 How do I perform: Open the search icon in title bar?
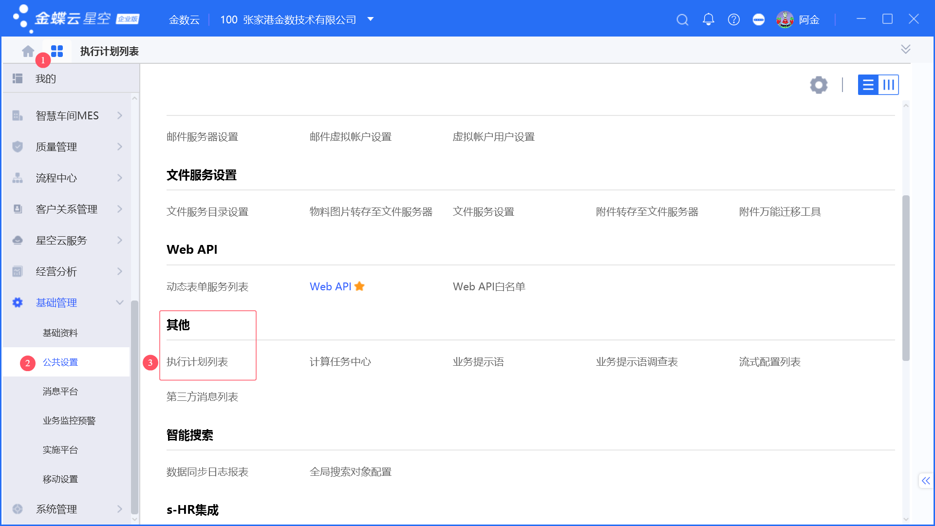point(682,19)
